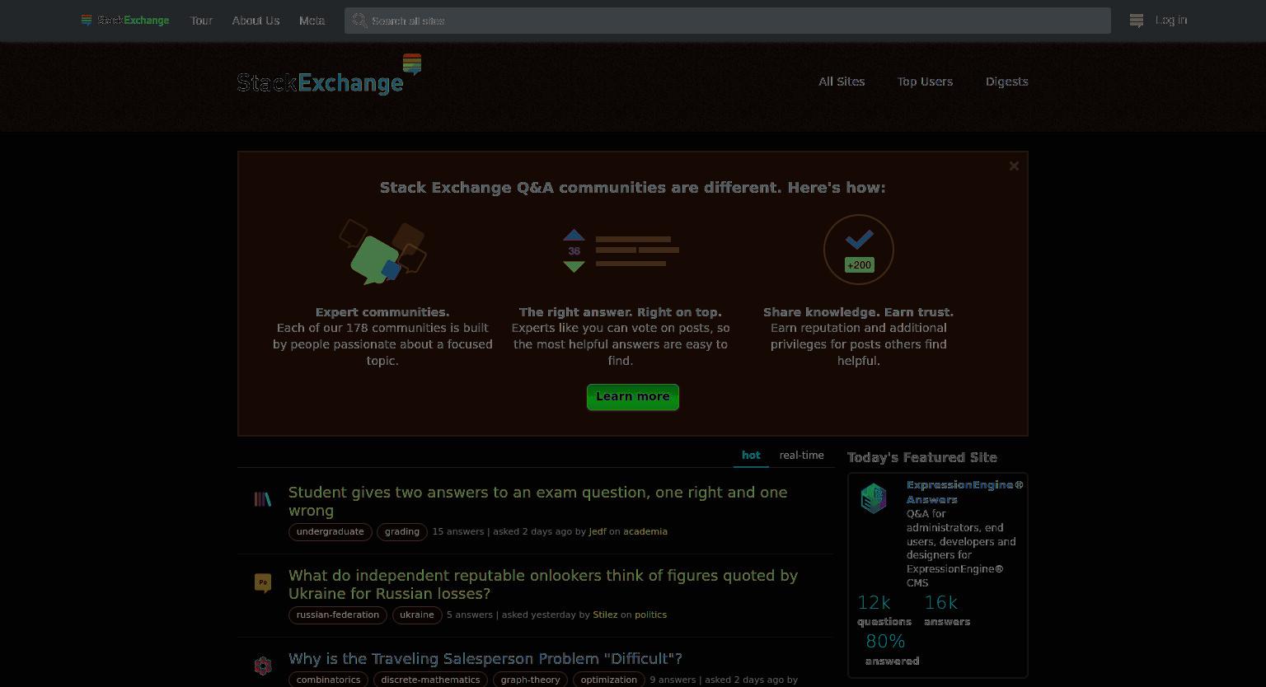This screenshot has height=687, width=1266.
Task: Open the Tour menu item
Action: pyautogui.click(x=201, y=21)
